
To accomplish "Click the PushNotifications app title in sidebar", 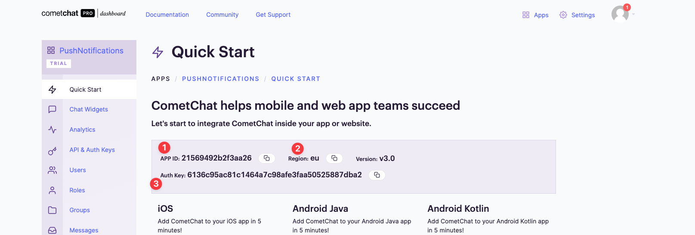I will 91,51.
